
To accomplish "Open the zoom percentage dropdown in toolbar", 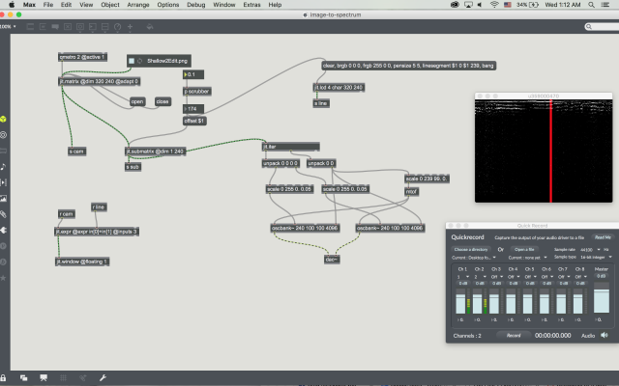I will point(9,27).
